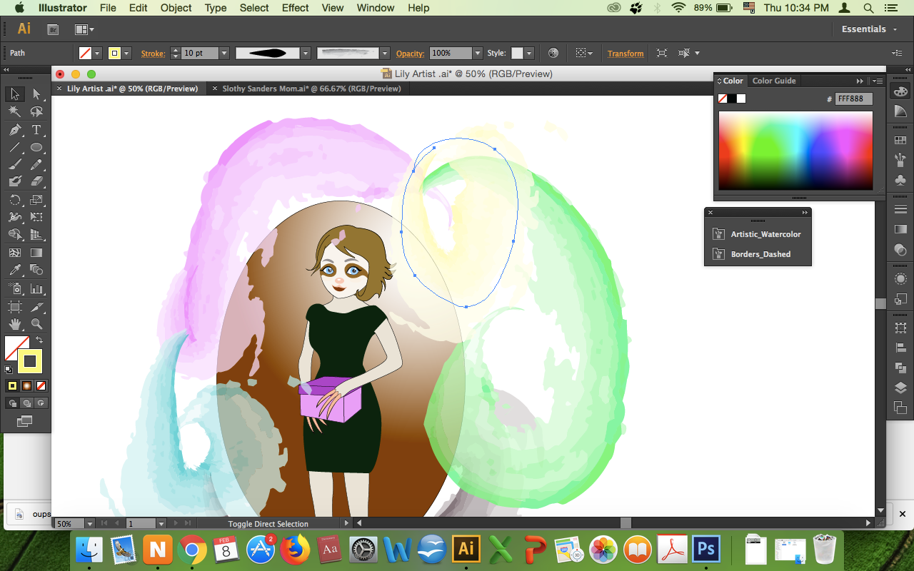The image size is (914, 571).
Task: Open the Essentials workspace switcher
Action: [x=868, y=29]
